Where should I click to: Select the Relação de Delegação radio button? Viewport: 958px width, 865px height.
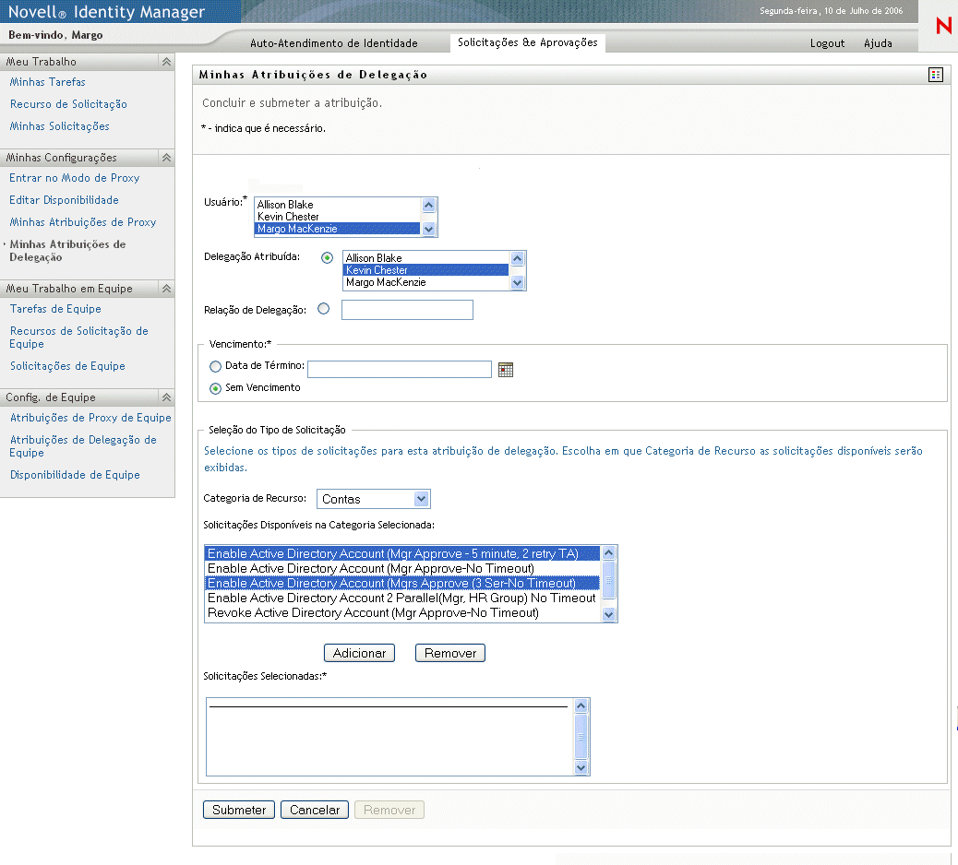[x=323, y=310]
